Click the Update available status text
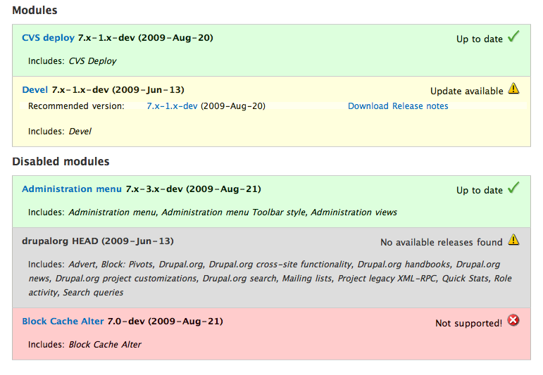Screen dimensions: 543x375 click(466, 91)
